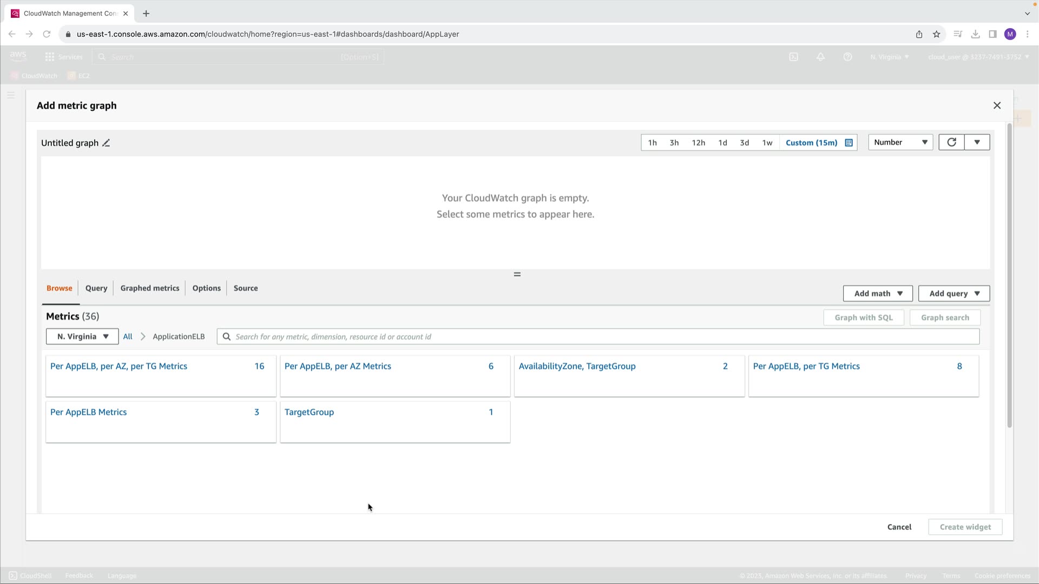
Task: Switch to the Graphed metrics tab
Action: 149,288
